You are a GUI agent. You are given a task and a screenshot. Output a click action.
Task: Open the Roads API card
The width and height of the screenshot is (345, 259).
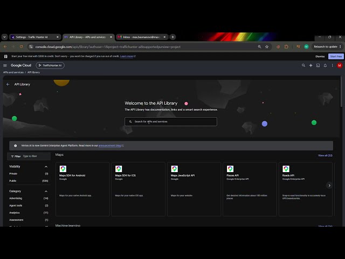(x=306, y=189)
